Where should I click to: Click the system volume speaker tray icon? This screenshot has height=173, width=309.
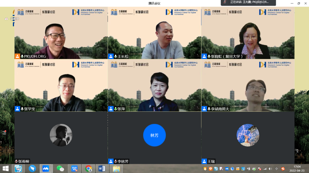(x=270, y=169)
